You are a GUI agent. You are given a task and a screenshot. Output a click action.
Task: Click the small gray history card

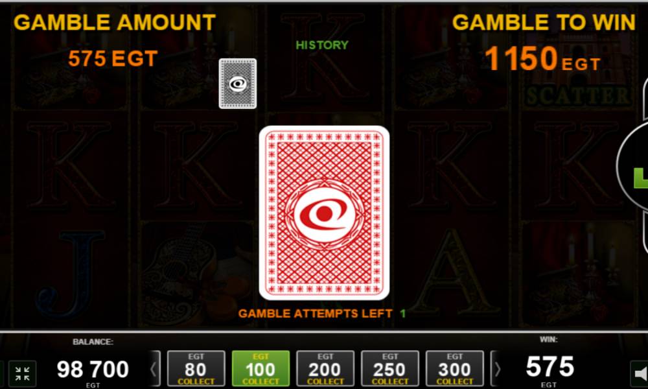[238, 84]
